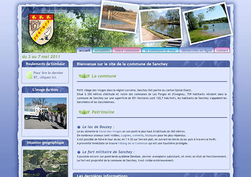Open the contact tab
The height and width of the screenshot is (177, 251).
click(x=222, y=50)
